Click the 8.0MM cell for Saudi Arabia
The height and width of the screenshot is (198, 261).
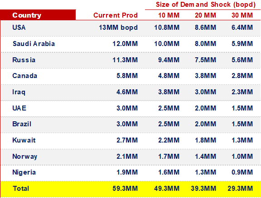click(205, 44)
